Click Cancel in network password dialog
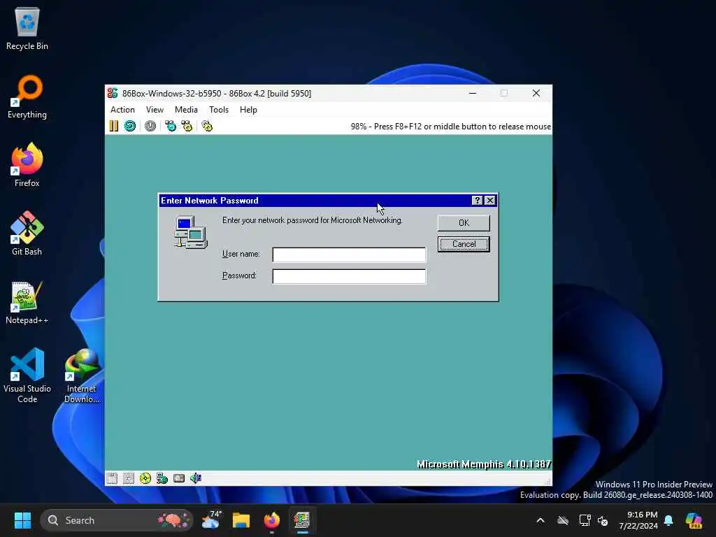 pyautogui.click(x=464, y=244)
